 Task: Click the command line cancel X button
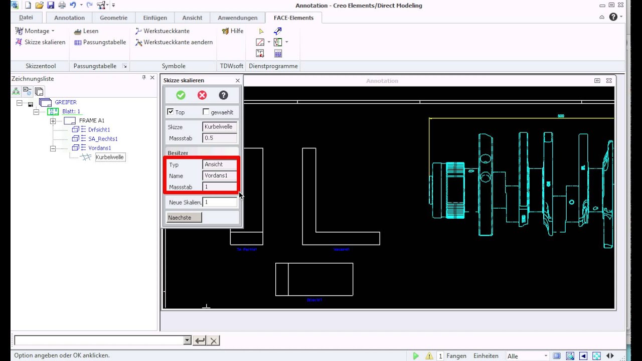point(214,340)
